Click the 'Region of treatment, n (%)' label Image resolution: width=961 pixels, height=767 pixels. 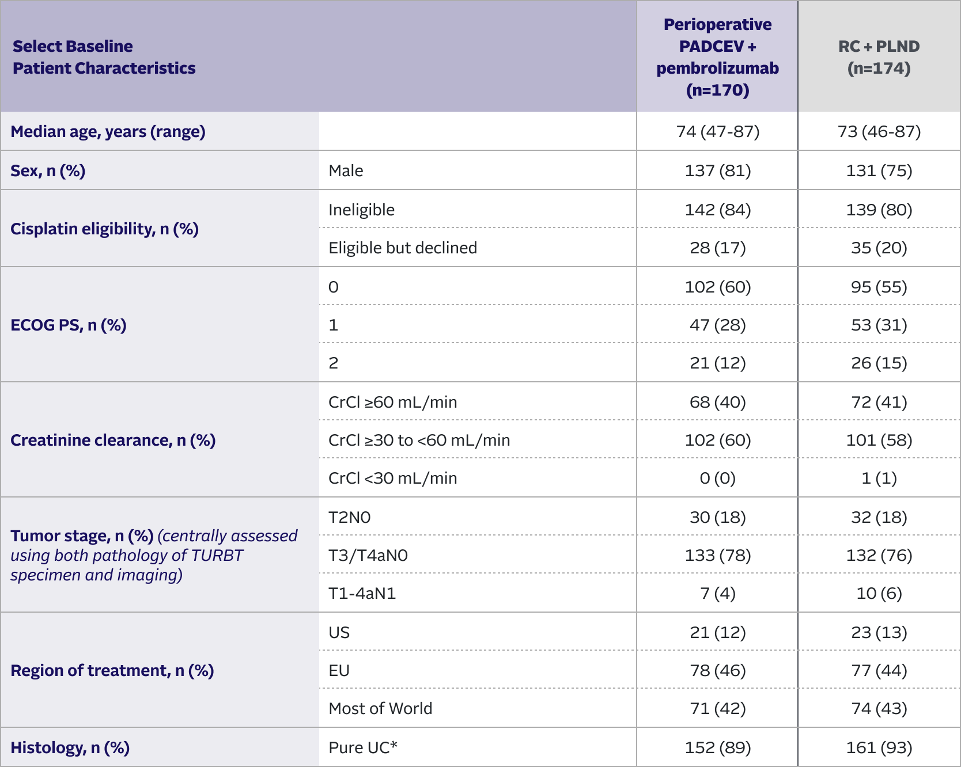[x=112, y=671]
